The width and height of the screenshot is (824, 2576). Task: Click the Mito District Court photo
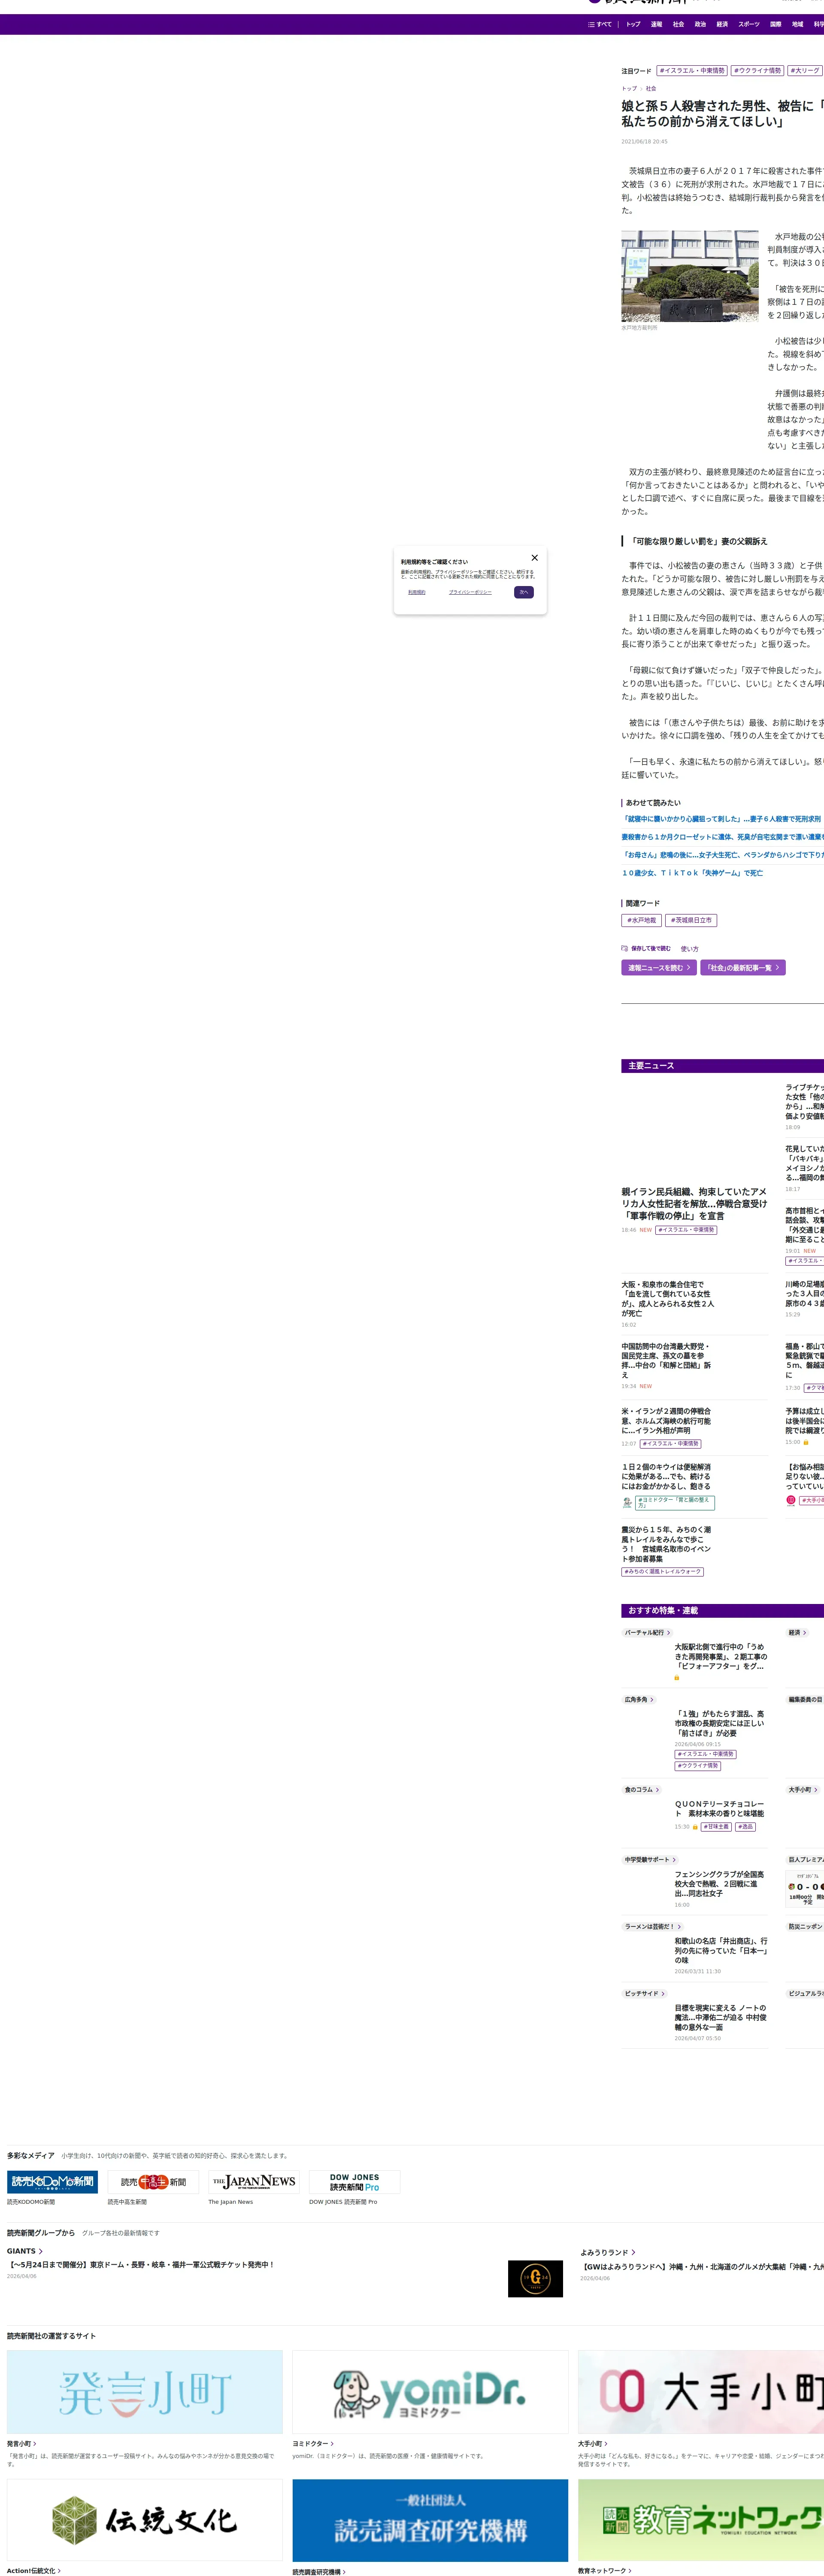point(690,276)
